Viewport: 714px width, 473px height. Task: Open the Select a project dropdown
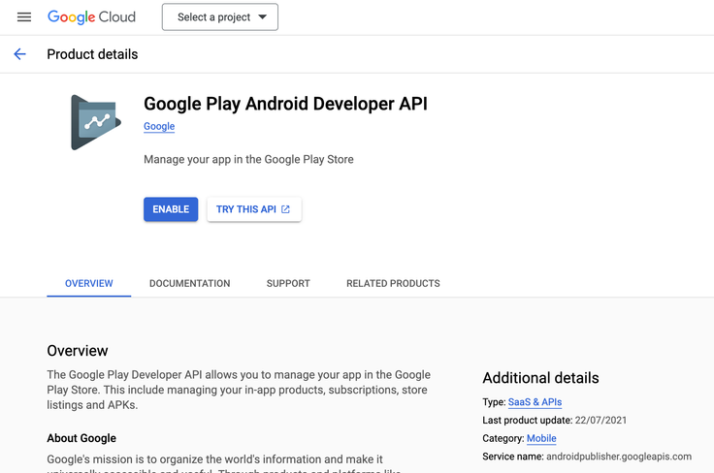pyautogui.click(x=220, y=17)
